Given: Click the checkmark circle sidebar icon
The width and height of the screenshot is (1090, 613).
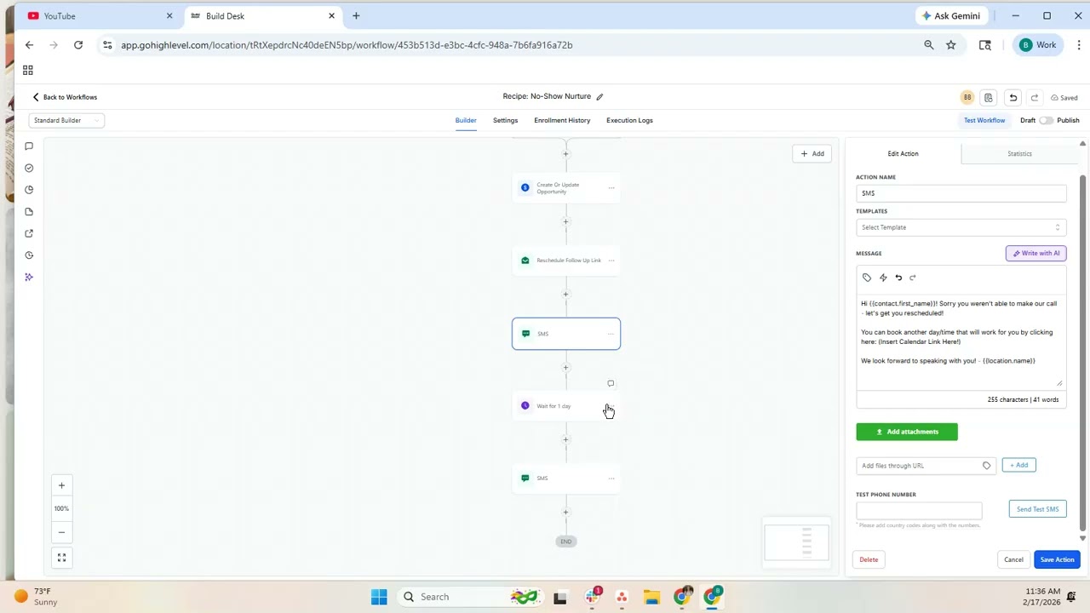Looking at the screenshot, I should point(29,168).
